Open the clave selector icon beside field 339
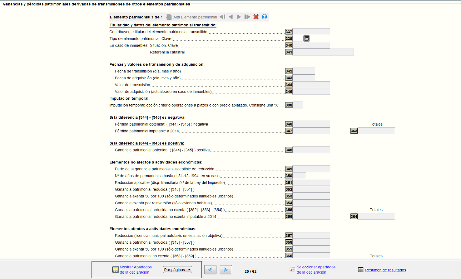Screen dimensions: 461x279 point(307,39)
